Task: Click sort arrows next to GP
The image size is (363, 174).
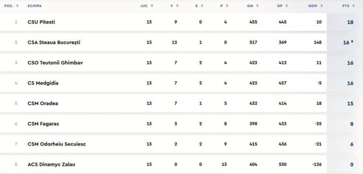Action: pyautogui.click(x=287, y=6)
